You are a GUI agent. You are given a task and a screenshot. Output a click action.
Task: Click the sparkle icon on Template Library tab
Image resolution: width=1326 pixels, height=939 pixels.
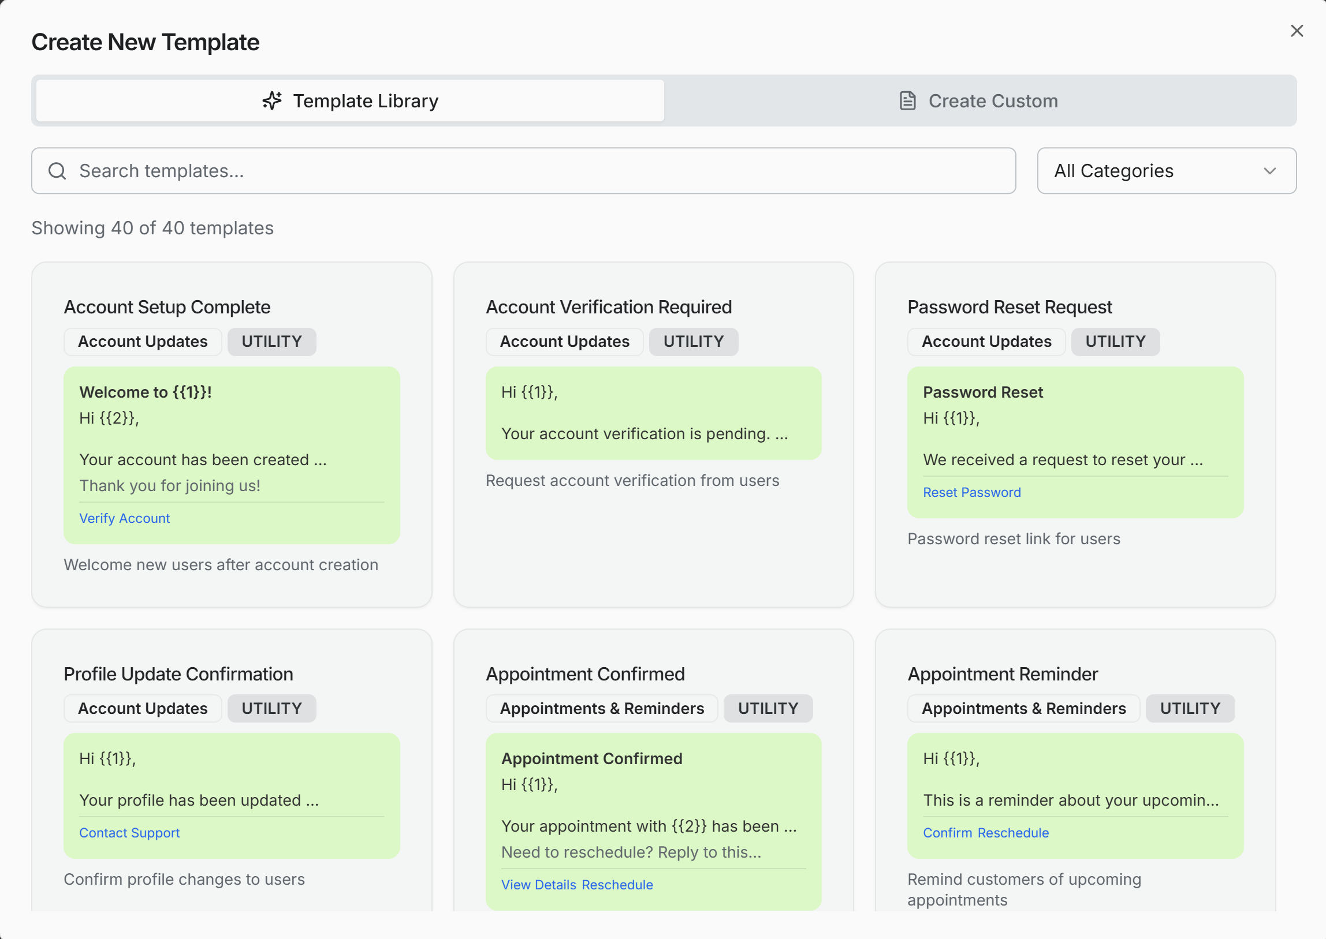pos(272,100)
